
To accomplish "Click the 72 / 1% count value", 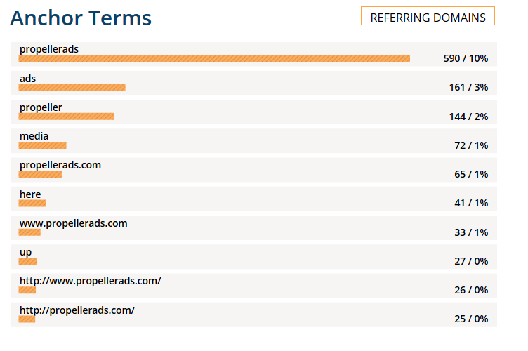I will tap(471, 145).
